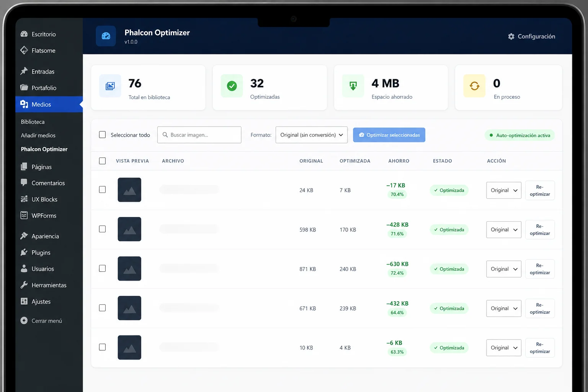Open the thumbnail of the 871 KB image
588x392 pixels.
coord(129,269)
